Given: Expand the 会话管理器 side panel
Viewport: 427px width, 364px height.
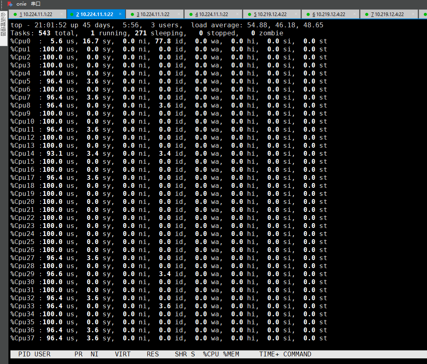Looking at the screenshot, I should point(4,28).
